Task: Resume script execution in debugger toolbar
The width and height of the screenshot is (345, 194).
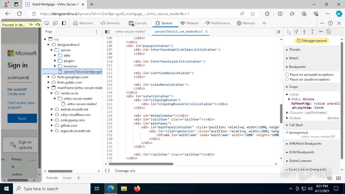Action: click(x=288, y=32)
